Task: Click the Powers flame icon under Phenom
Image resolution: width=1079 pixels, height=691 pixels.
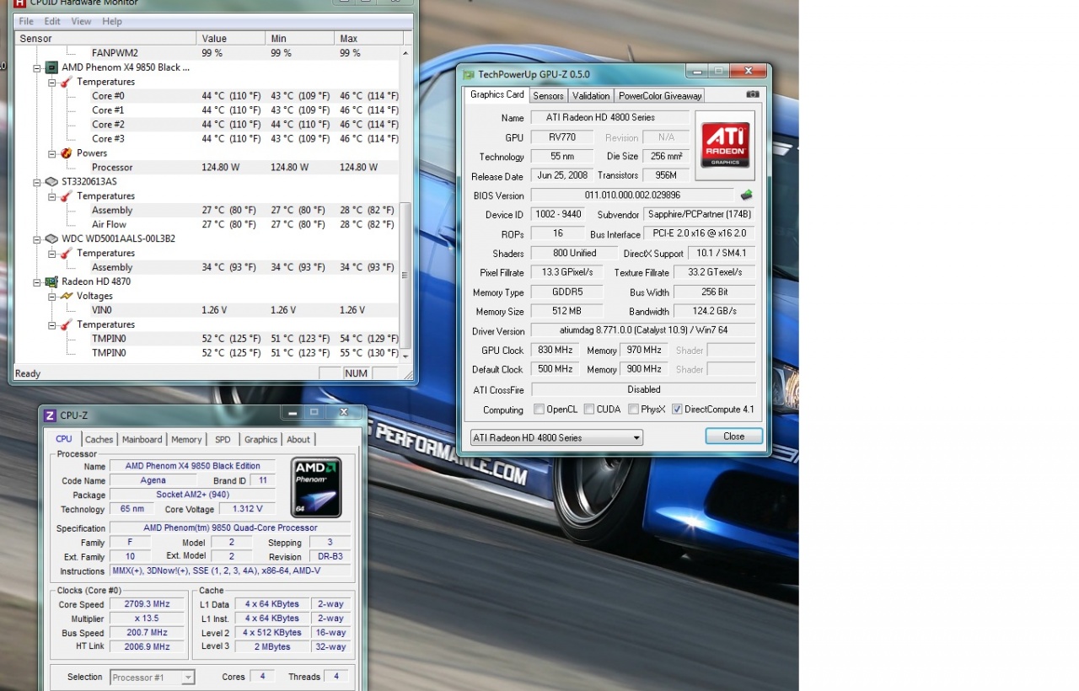Action: (x=67, y=153)
